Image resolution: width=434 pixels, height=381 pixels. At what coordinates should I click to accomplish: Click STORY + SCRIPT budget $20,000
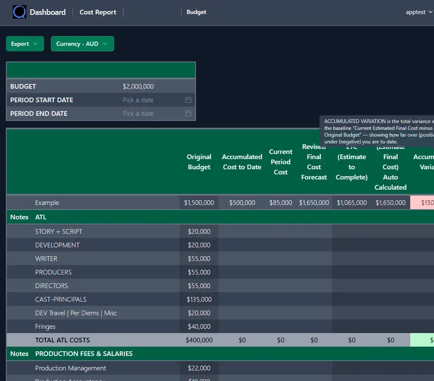tap(199, 232)
